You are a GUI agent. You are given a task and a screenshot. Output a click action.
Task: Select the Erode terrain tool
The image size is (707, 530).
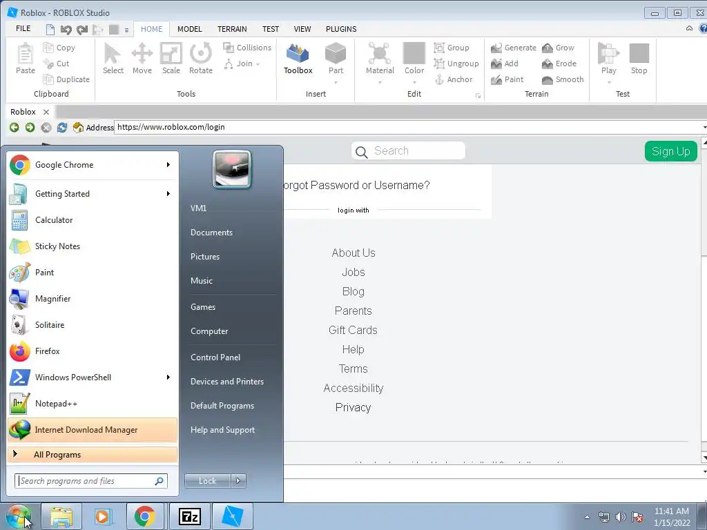[559, 63]
